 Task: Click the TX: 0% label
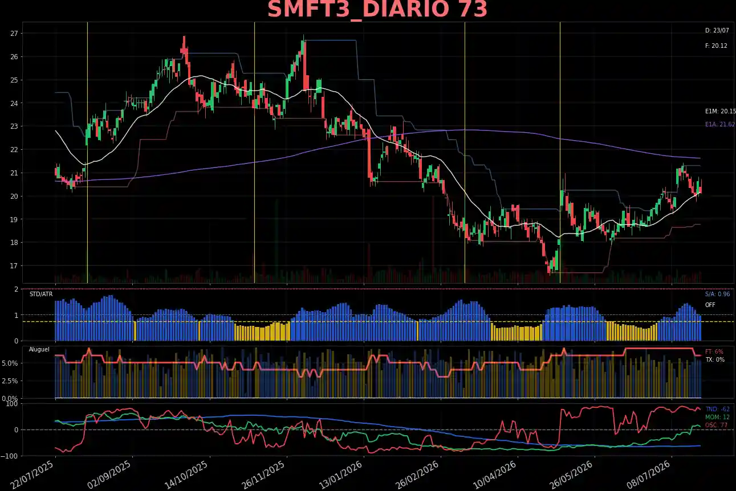[x=714, y=359]
